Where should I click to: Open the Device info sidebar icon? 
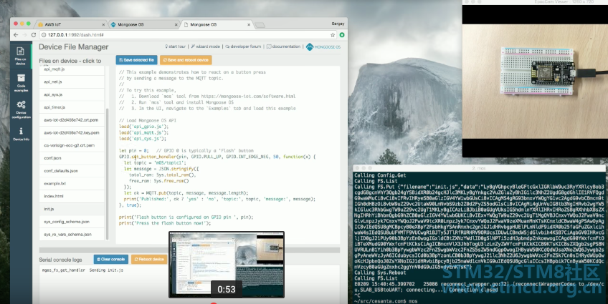coord(21,134)
